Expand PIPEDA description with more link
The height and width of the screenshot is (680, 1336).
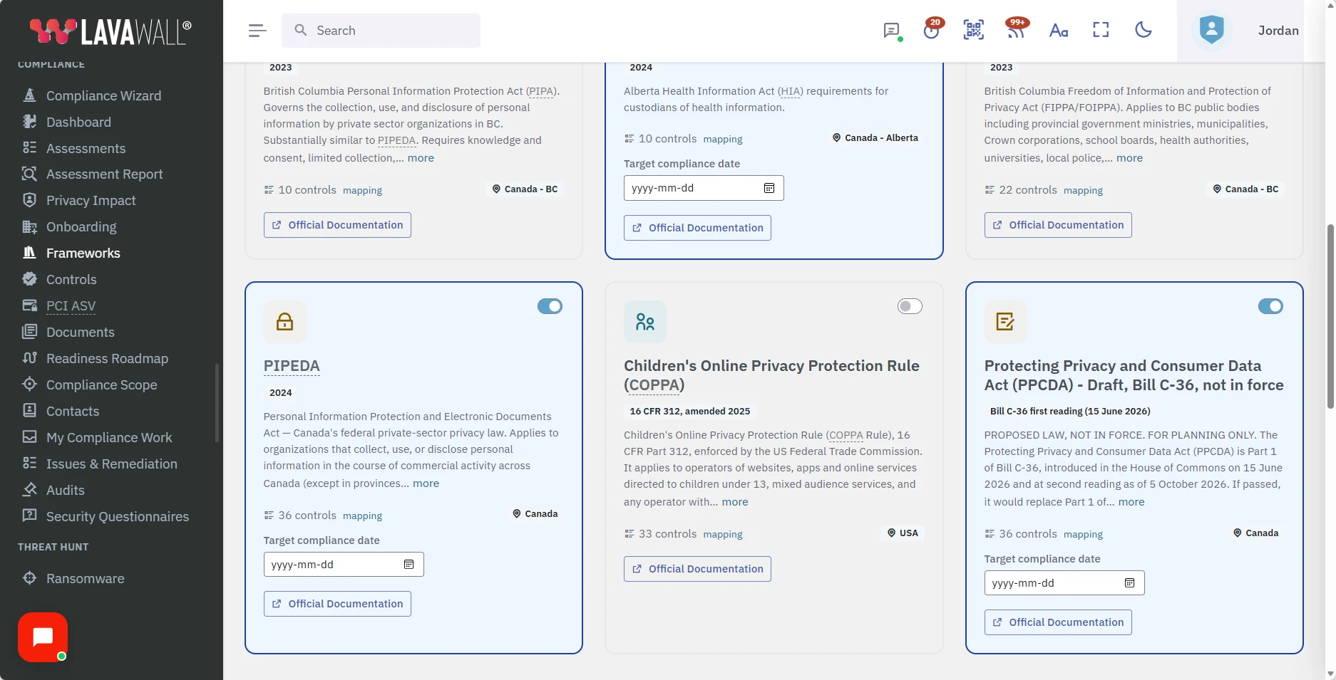tap(426, 483)
